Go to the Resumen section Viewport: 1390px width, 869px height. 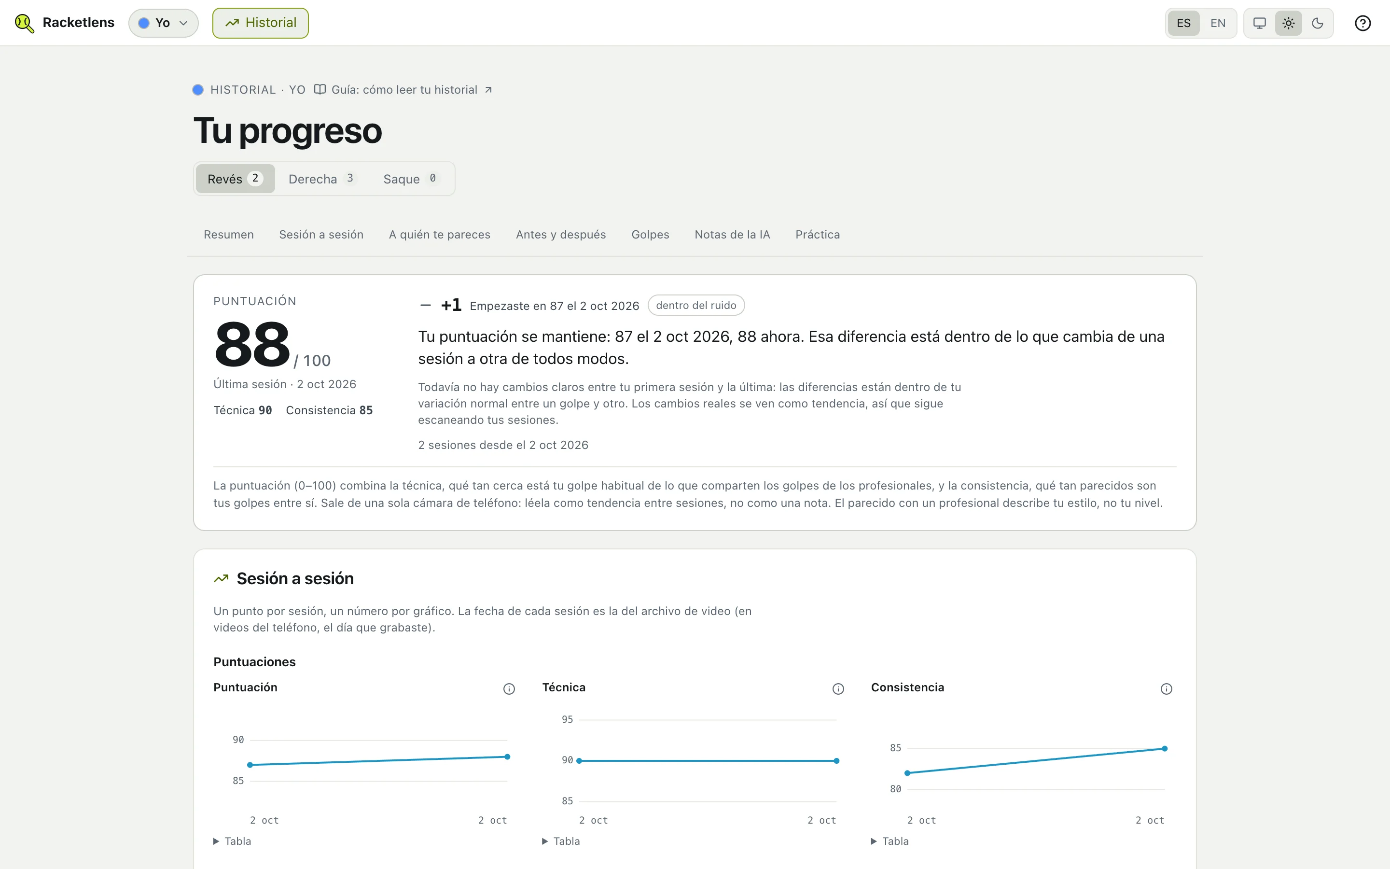(229, 235)
